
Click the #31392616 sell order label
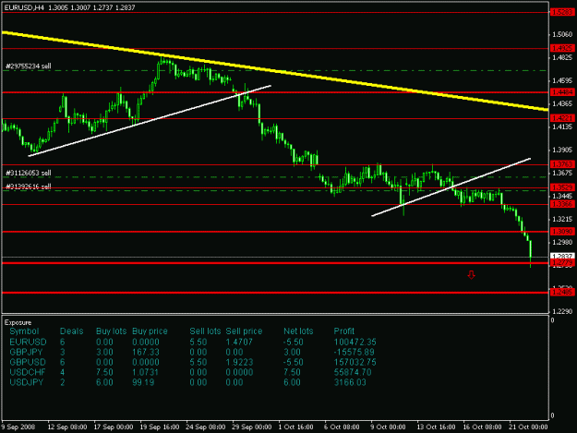tap(29, 186)
